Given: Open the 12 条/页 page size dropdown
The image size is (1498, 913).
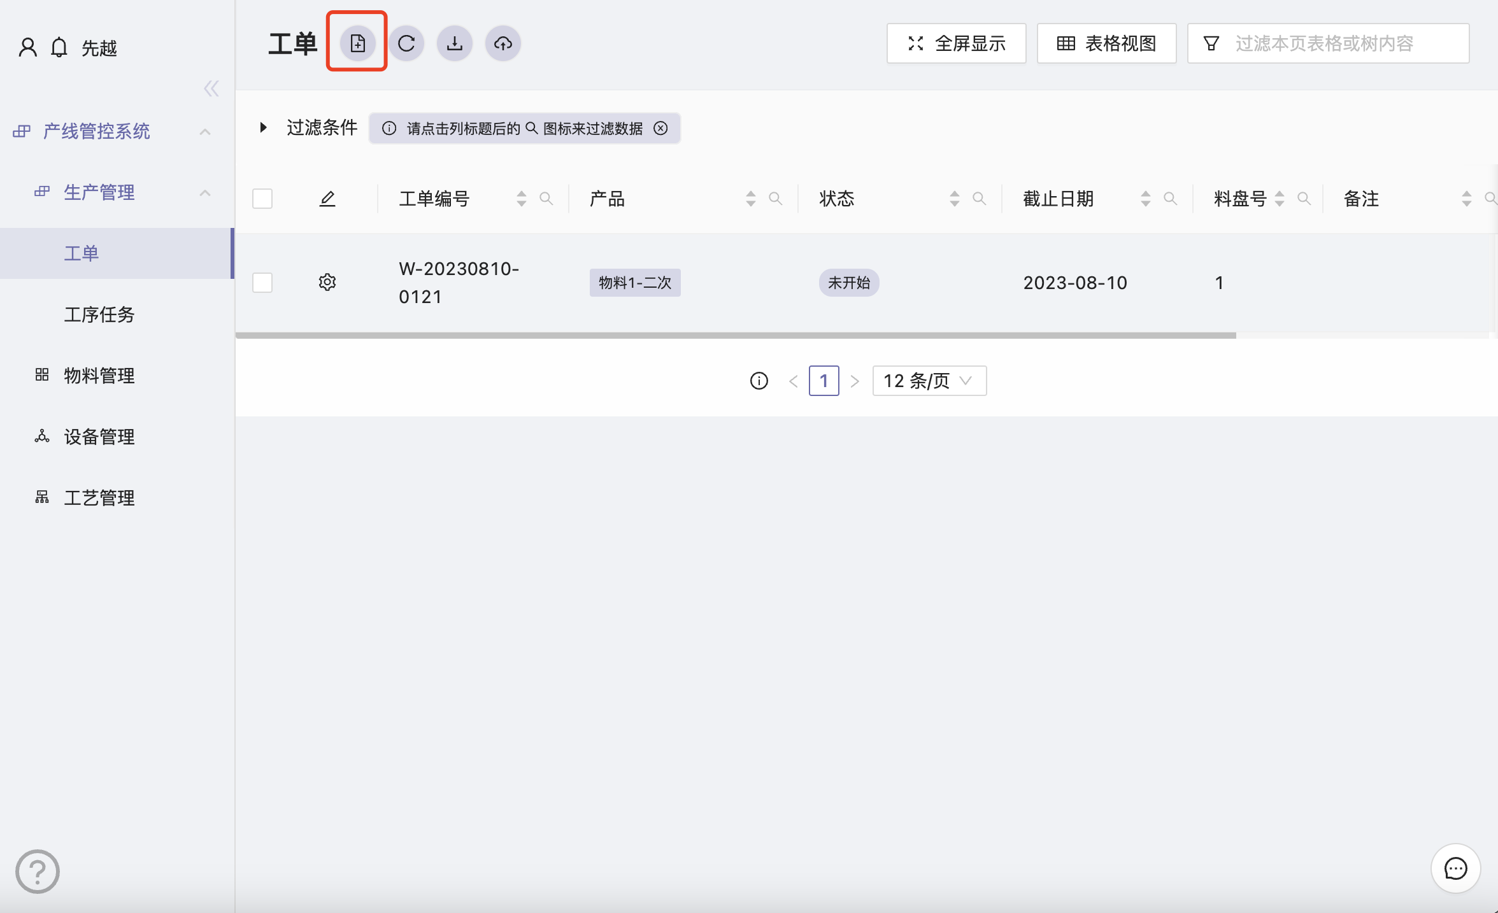Looking at the screenshot, I should point(929,381).
